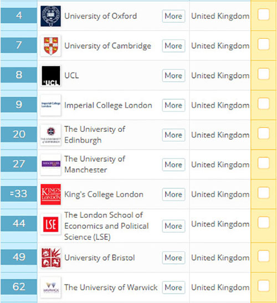277x303 pixels.
Task: Click the red King's College London logo
Action: [50, 194]
